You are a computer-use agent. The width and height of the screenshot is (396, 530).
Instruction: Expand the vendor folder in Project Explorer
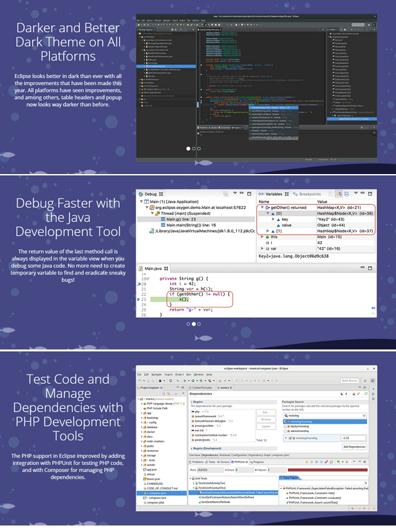pos(142,465)
